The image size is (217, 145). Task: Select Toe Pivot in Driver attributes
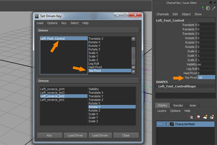110,71
